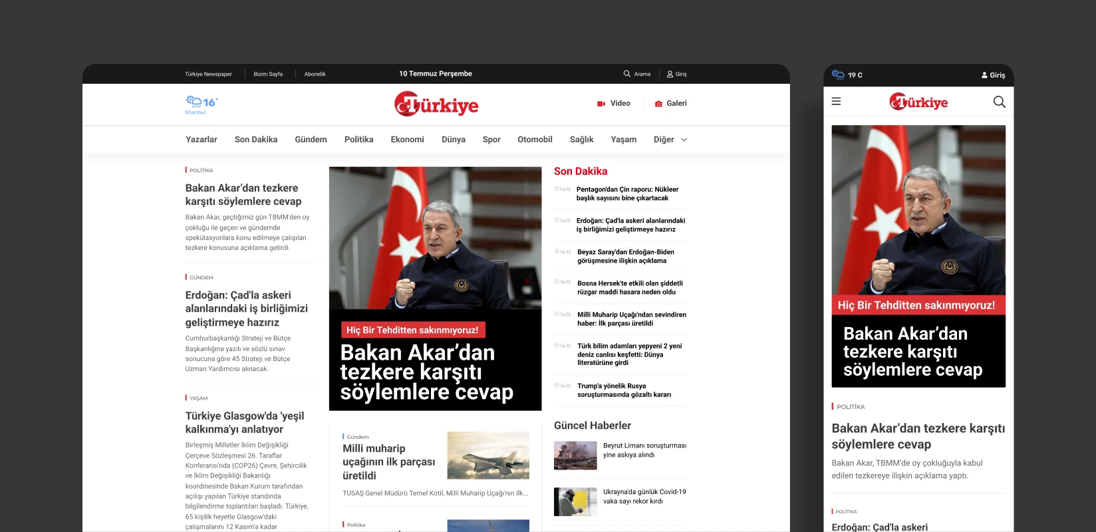1096x532 pixels.
Task: Click the Arama search magnifier icon
Action: pyautogui.click(x=626, y=74)
